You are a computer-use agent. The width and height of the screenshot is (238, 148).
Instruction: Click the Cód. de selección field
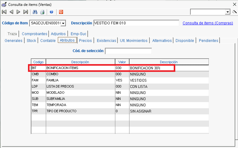point(128,51)
